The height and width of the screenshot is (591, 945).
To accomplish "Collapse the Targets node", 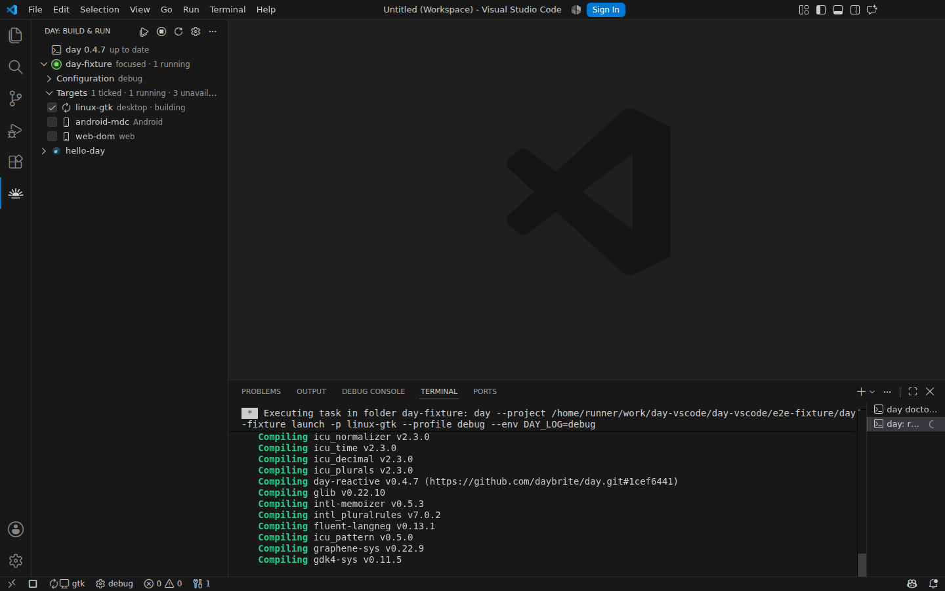I will (x=49, y=93).
